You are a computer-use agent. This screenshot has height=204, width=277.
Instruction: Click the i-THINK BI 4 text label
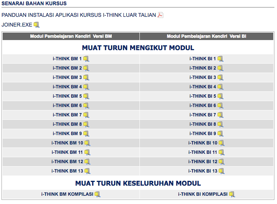[x=203, y=87]
